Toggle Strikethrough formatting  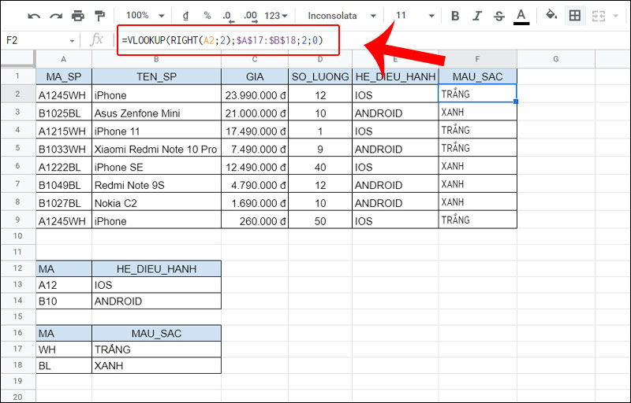point(498,16)
